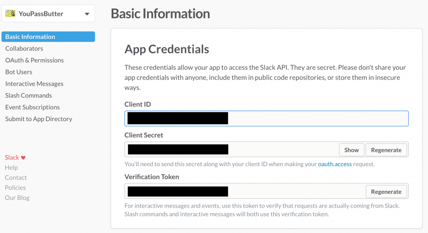This screenshot has width=428, height=233.
Task: Select Bot Users in the sidebar
Action: tap(18, 72)
